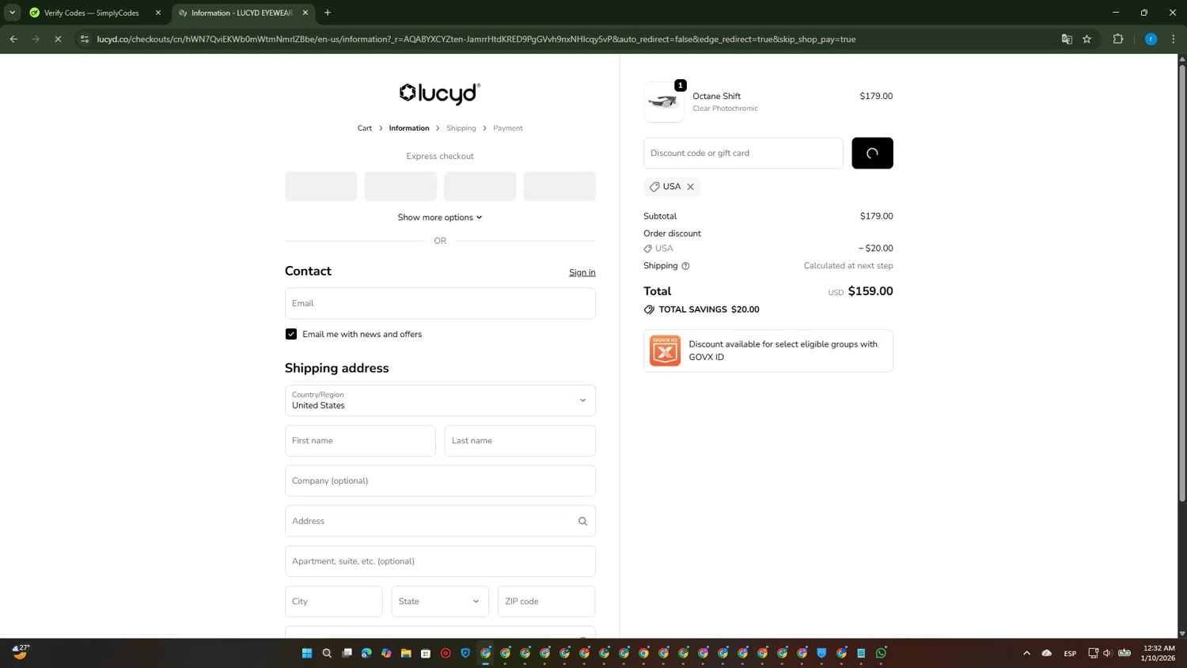Viewport: 1187px width, 668px height.
Task: Click the Information breadcrumb
Action: (409, 128)
